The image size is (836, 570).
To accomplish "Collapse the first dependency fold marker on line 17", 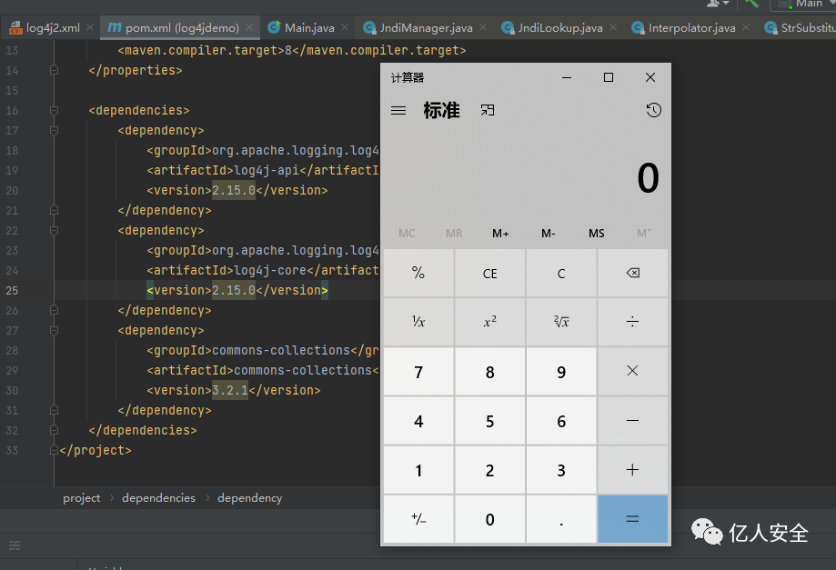I will pos(54,131).
